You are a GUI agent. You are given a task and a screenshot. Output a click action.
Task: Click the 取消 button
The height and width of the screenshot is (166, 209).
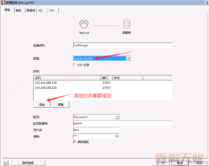coord(199,163)
